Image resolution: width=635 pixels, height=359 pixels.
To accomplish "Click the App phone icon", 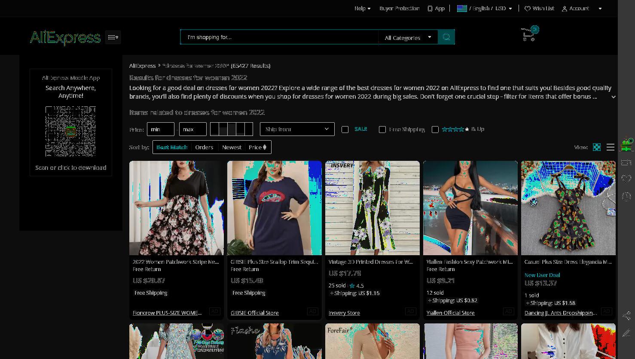I will click(x=430, y=9).
